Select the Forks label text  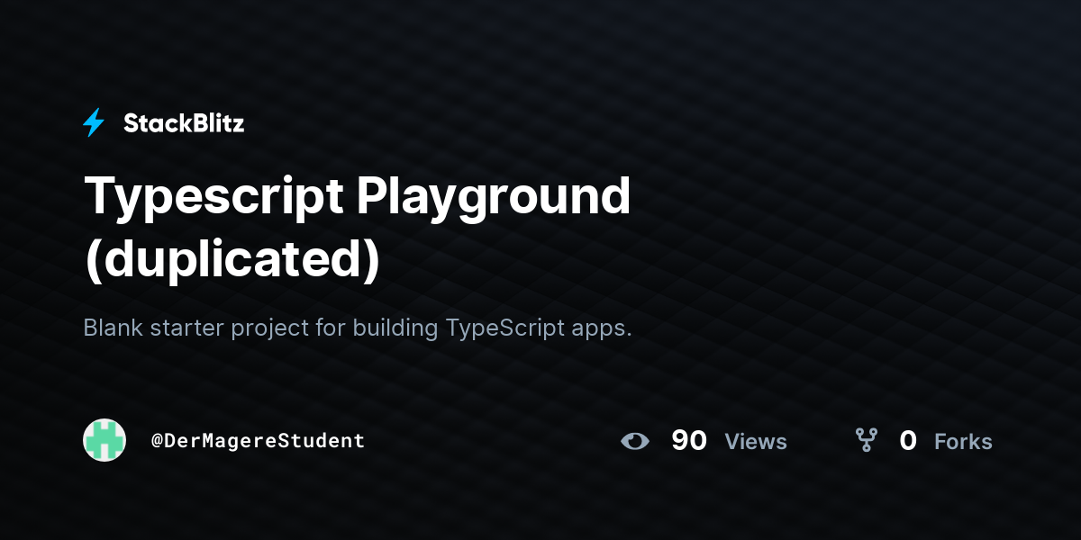[963, 442]
